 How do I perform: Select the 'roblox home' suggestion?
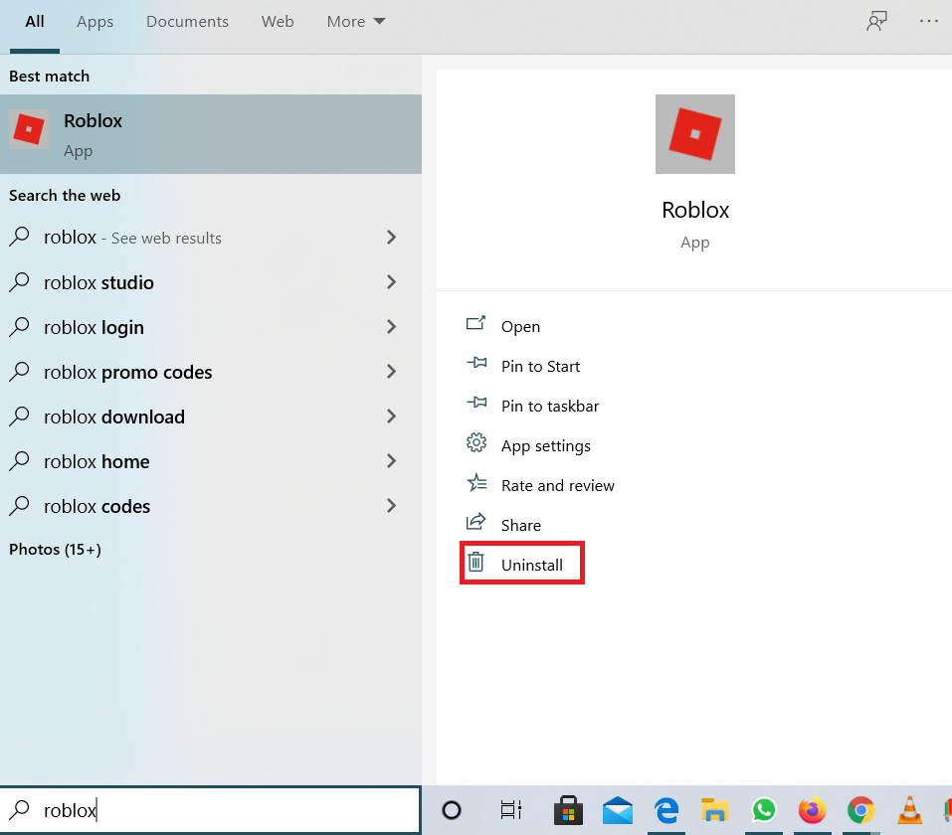coord(211,461)
